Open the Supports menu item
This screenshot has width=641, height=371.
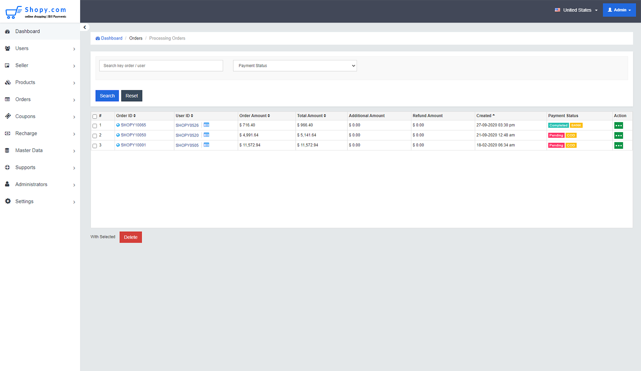pyautogui.click(x=40, y=167)
